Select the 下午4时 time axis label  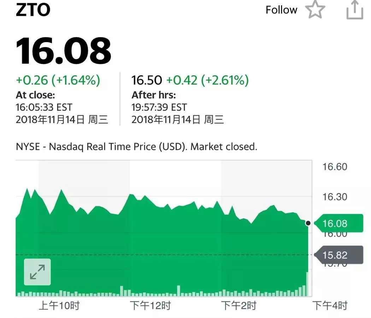[330, 306]
